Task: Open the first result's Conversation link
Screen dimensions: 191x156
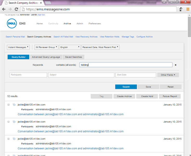Action: pos(71,114)
